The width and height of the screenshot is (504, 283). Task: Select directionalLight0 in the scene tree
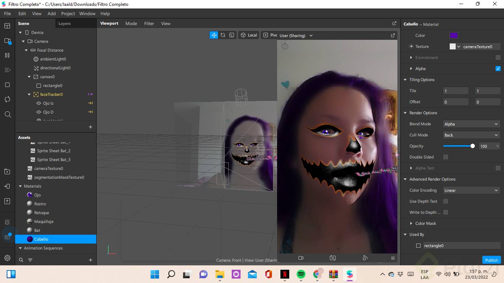tap(56, 68)
